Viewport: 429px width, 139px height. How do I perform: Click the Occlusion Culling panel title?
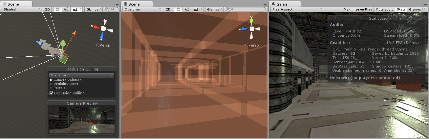(x=82, y=69)
